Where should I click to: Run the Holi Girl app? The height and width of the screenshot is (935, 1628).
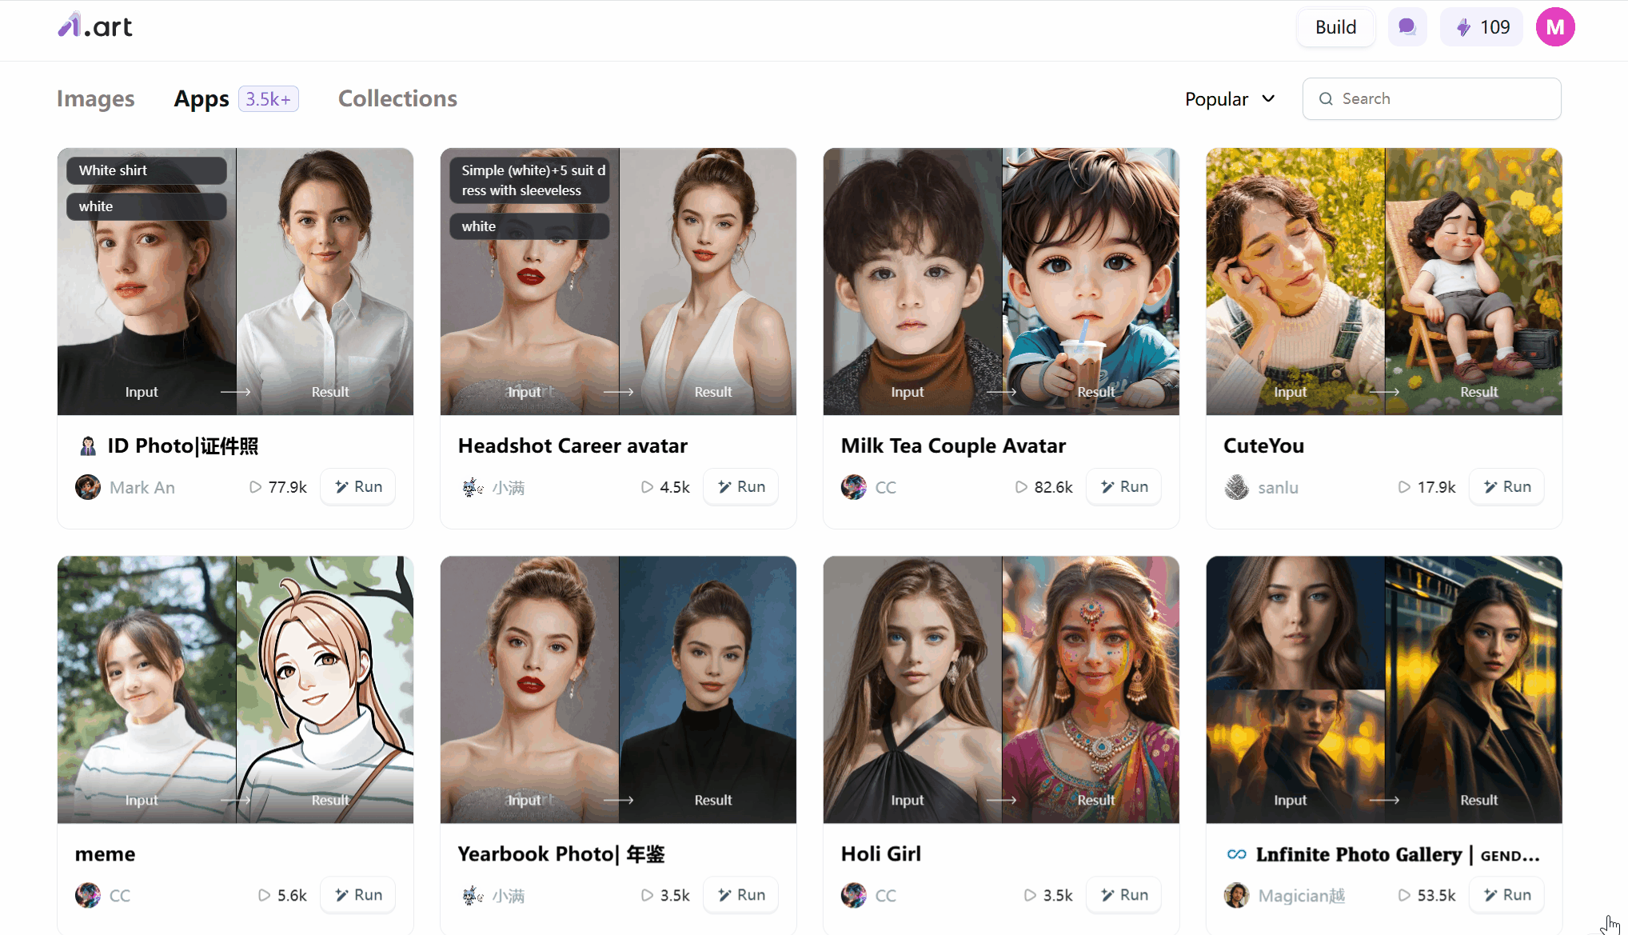[1127, 895]
